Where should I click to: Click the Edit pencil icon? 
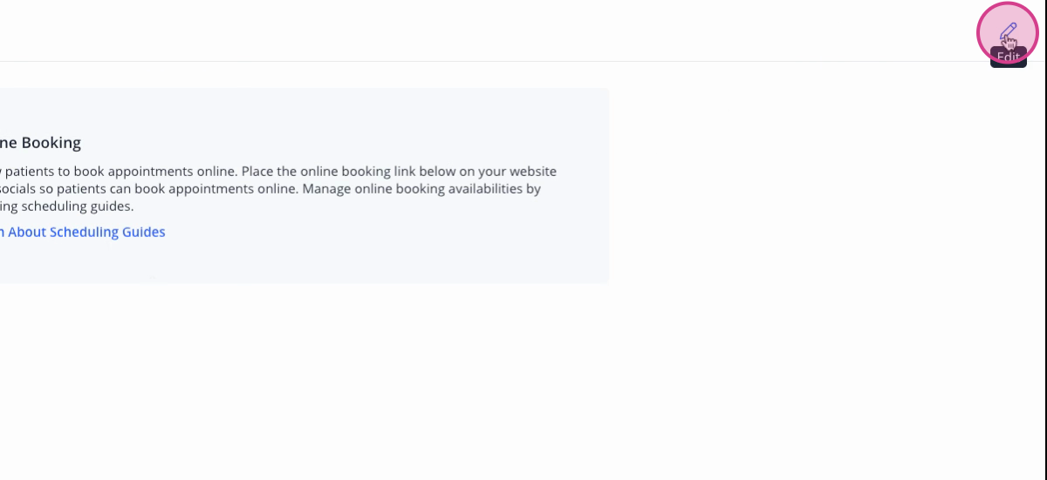tap(1008, 32)
